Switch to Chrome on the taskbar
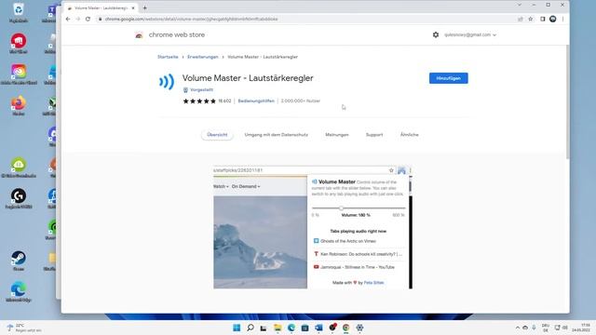The image size is (596, 335). 345,328
